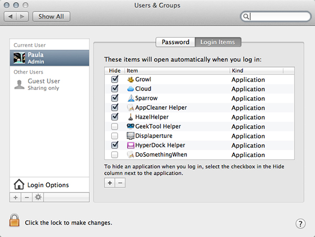Uncheck Hide for AppCleaner Helper
The image size is (315, 237).
(114, 107)
